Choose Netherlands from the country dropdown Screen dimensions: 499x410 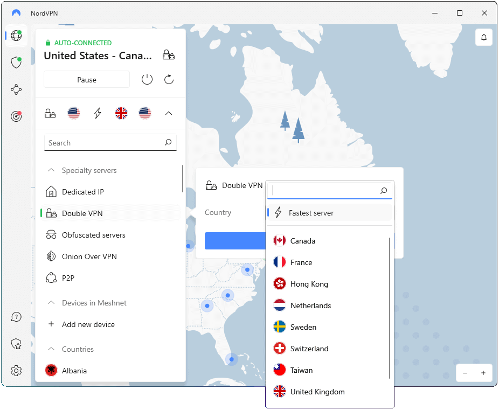330,305
